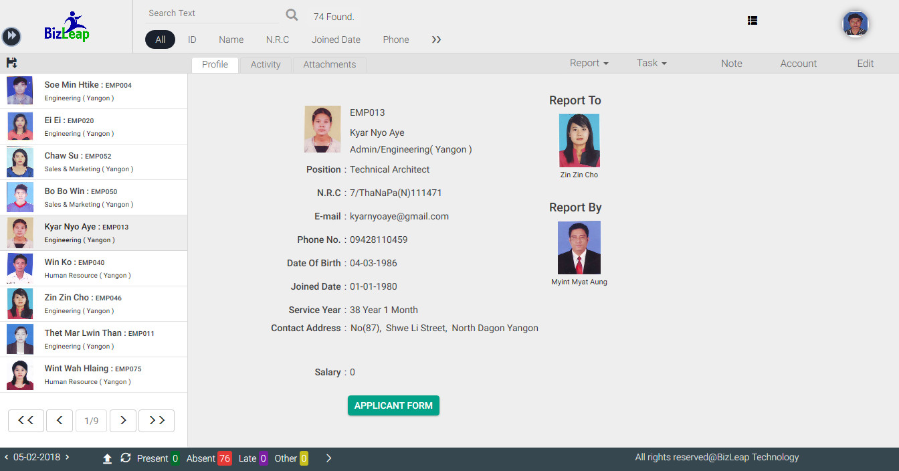Upload attendance with the upload icon
899x471 pixels.
point(108,458)
